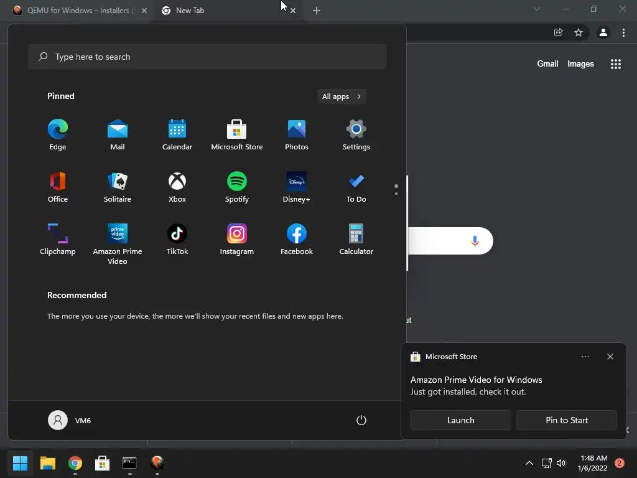The height and width of the screenshot is (478, 637).
Task: Expand the All apps list
Action: [x=342, y=96]
